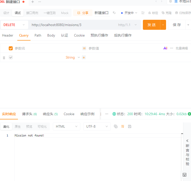Grab the drag handle of parameter row
The width and height of the screenshot is (191, 181).
click(4, 58)
